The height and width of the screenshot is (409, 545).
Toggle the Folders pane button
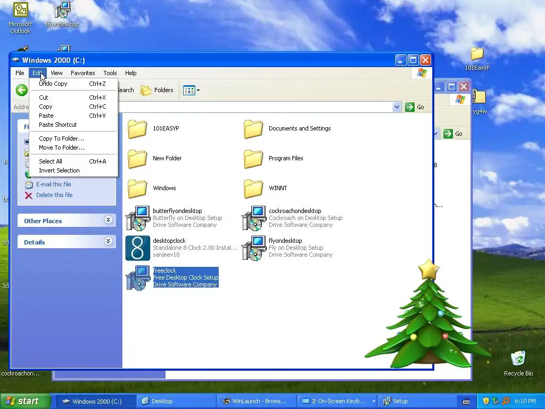pos(157,91)
